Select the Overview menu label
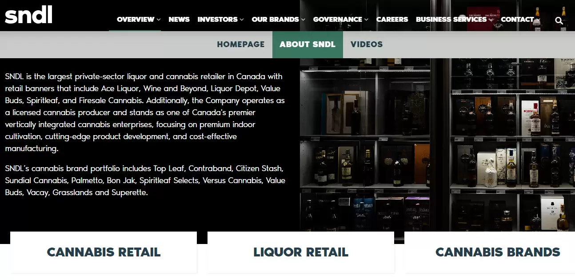Image resolution: width=575 pixels, height=280 pixels. point(136,20)
